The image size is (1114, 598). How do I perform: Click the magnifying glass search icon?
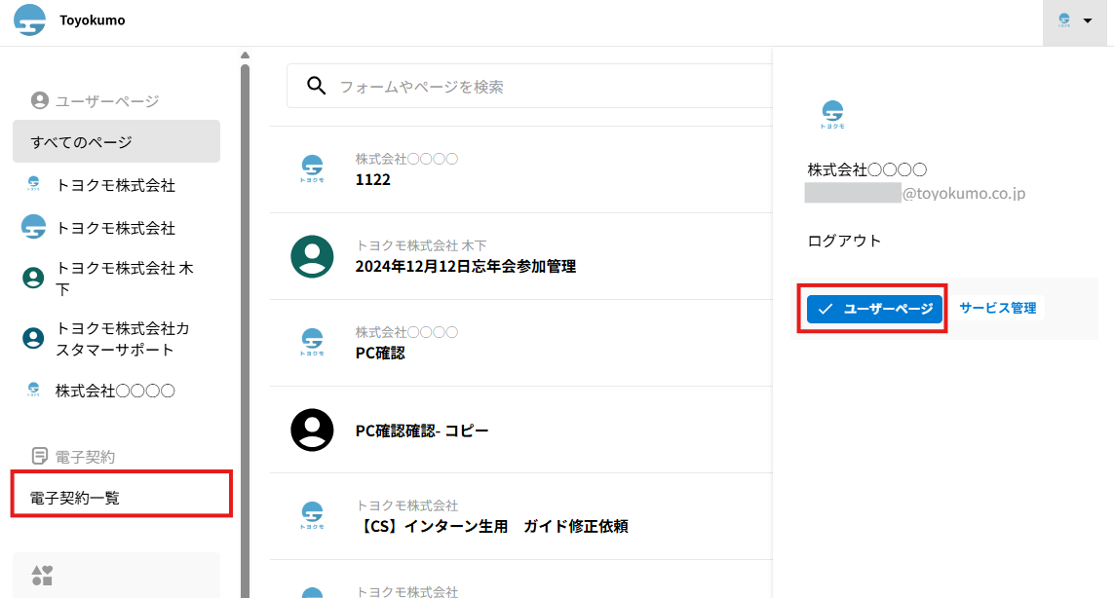point(316,86)
